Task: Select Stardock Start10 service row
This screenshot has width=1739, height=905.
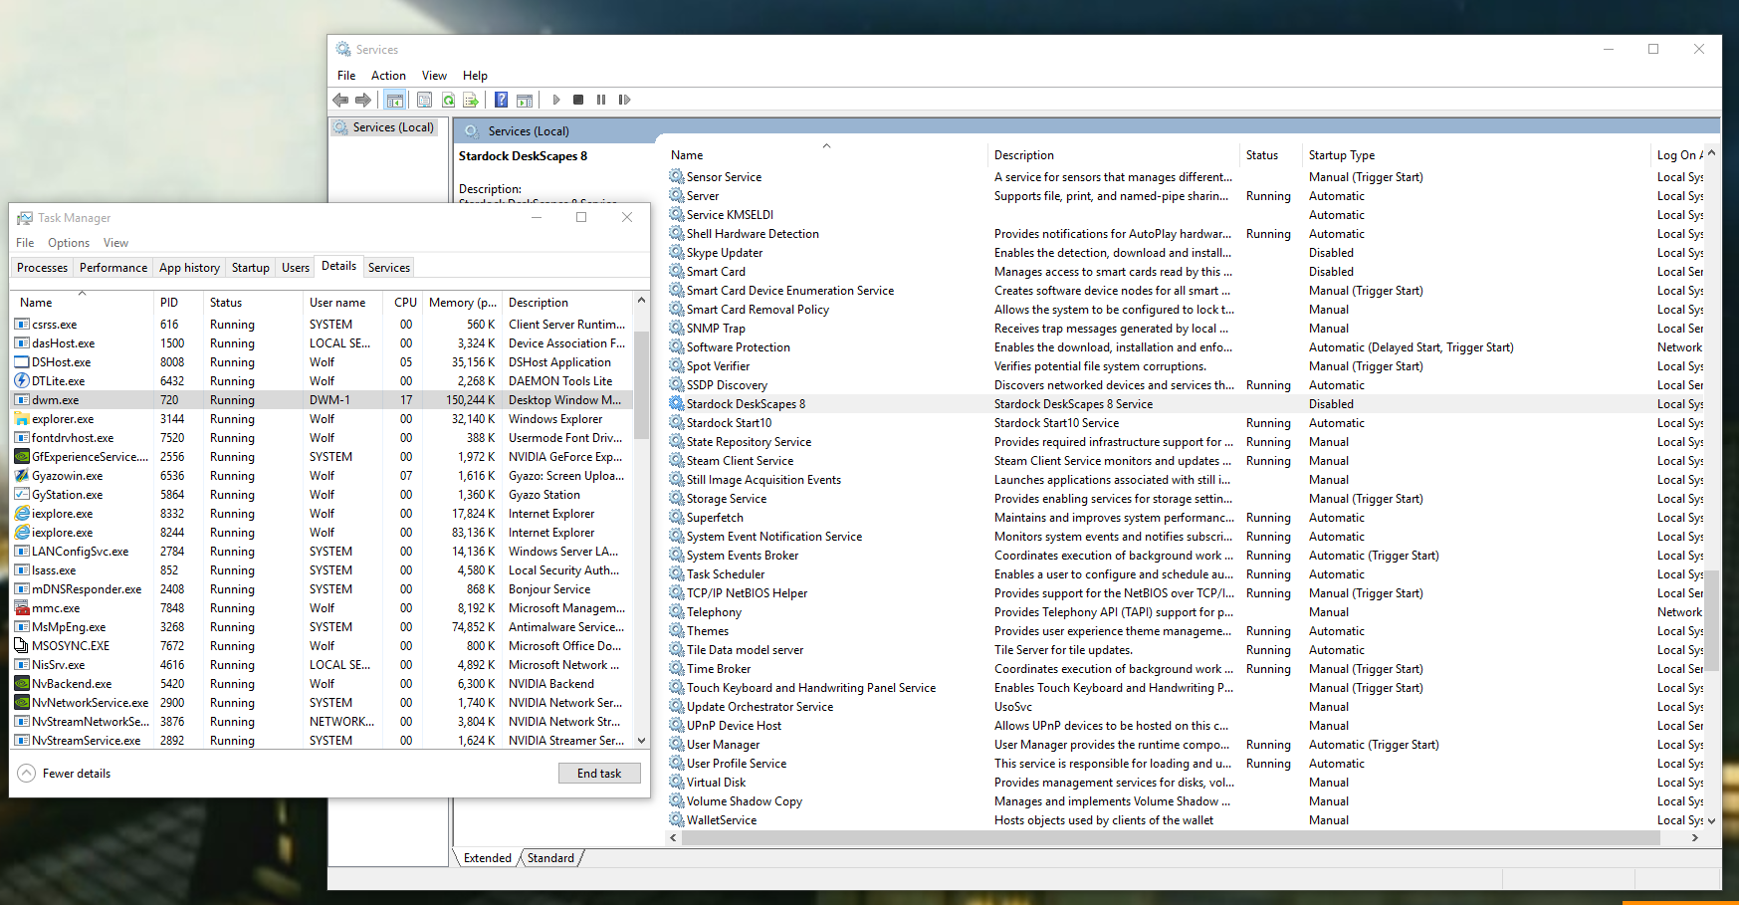Action: click(x=1184, y=422)
